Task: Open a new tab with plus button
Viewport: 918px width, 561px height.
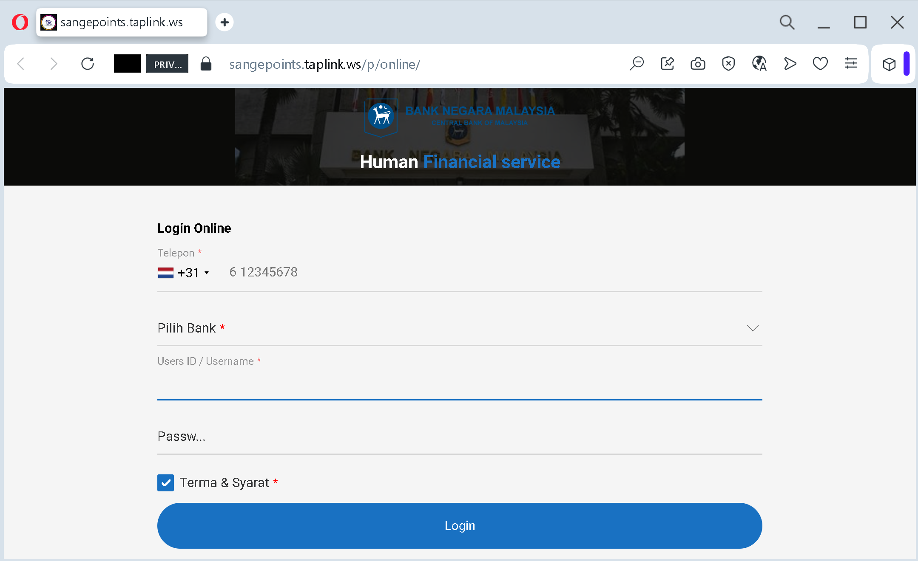Action: coord(225,22)
